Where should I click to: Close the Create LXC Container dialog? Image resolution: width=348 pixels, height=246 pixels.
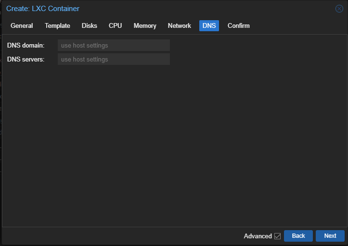pos(339,9)
